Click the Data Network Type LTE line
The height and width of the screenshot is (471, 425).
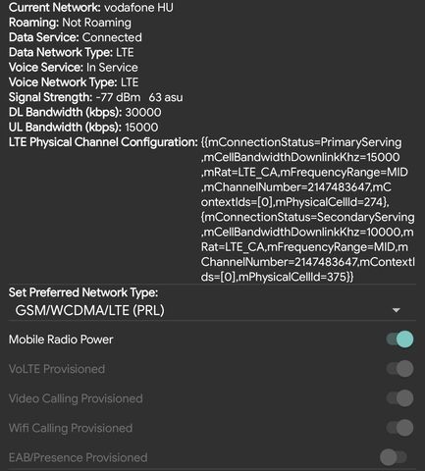(72, 52)
